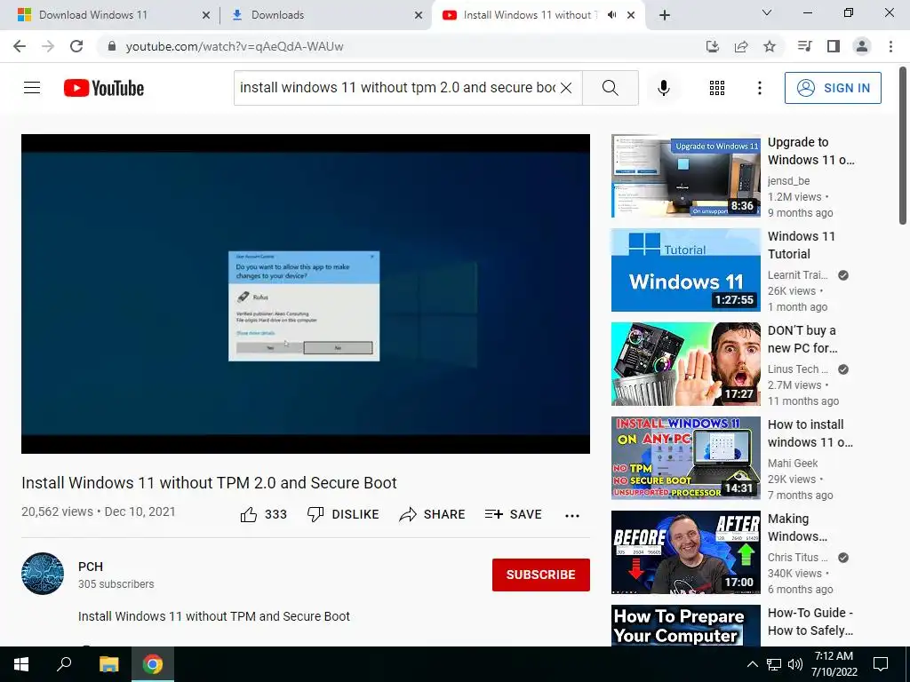Open the YouTube apps grid

pos(717,88)
